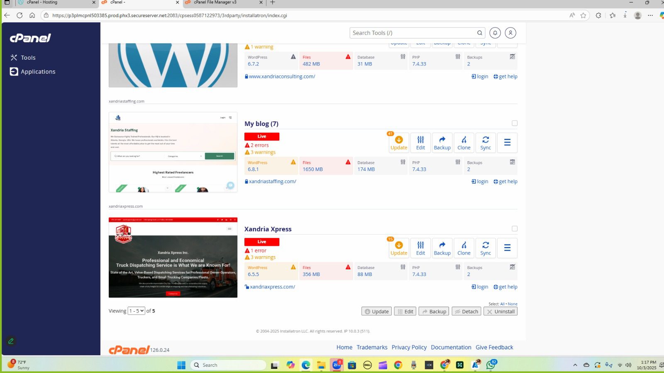Select the Xandria Xpress checkbox
The width and height of the screenshot is (664, 373).
click(x=515, y=229)
